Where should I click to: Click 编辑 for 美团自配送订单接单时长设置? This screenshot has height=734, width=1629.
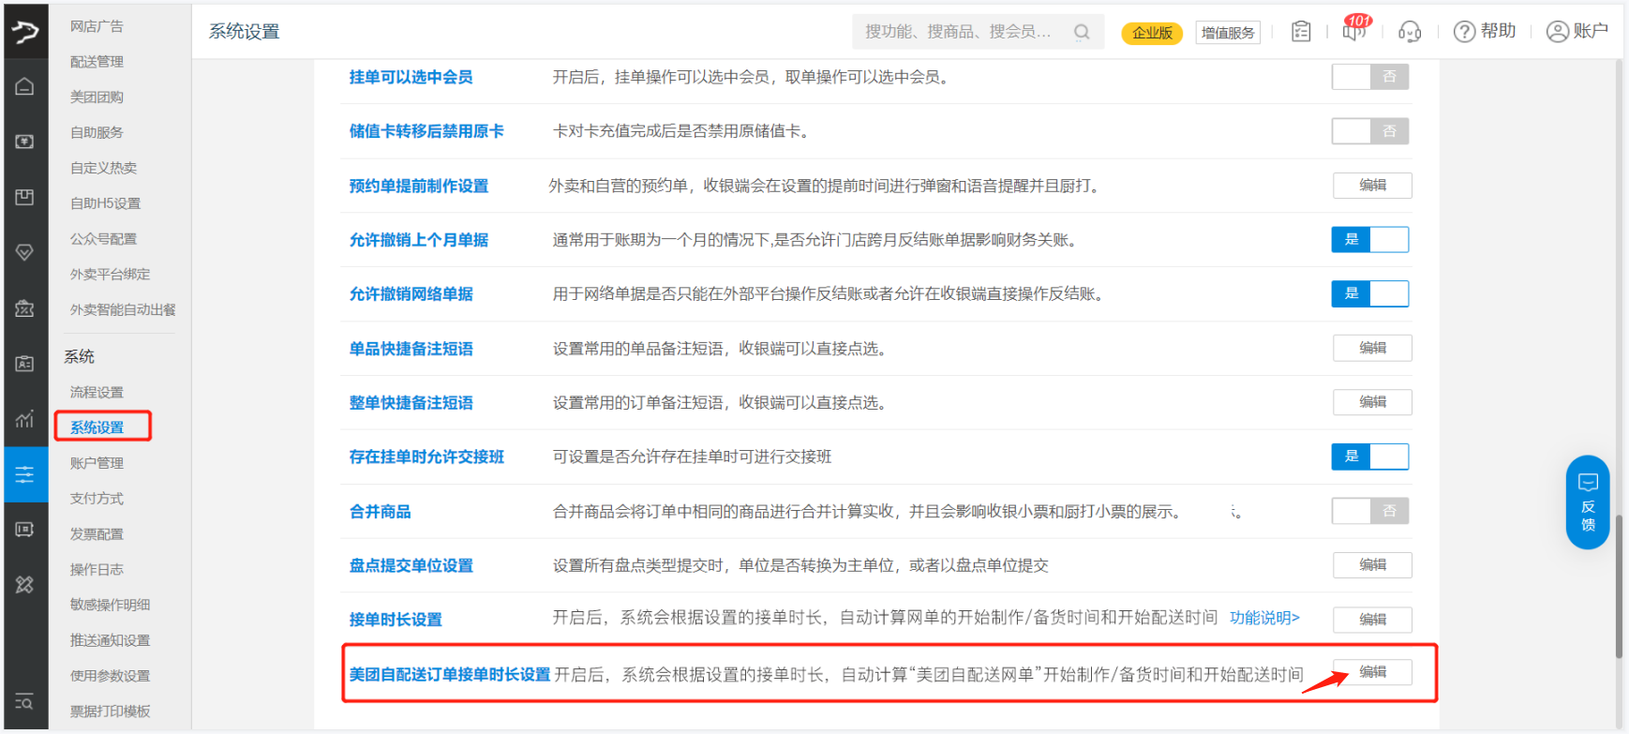[1373, 672]
